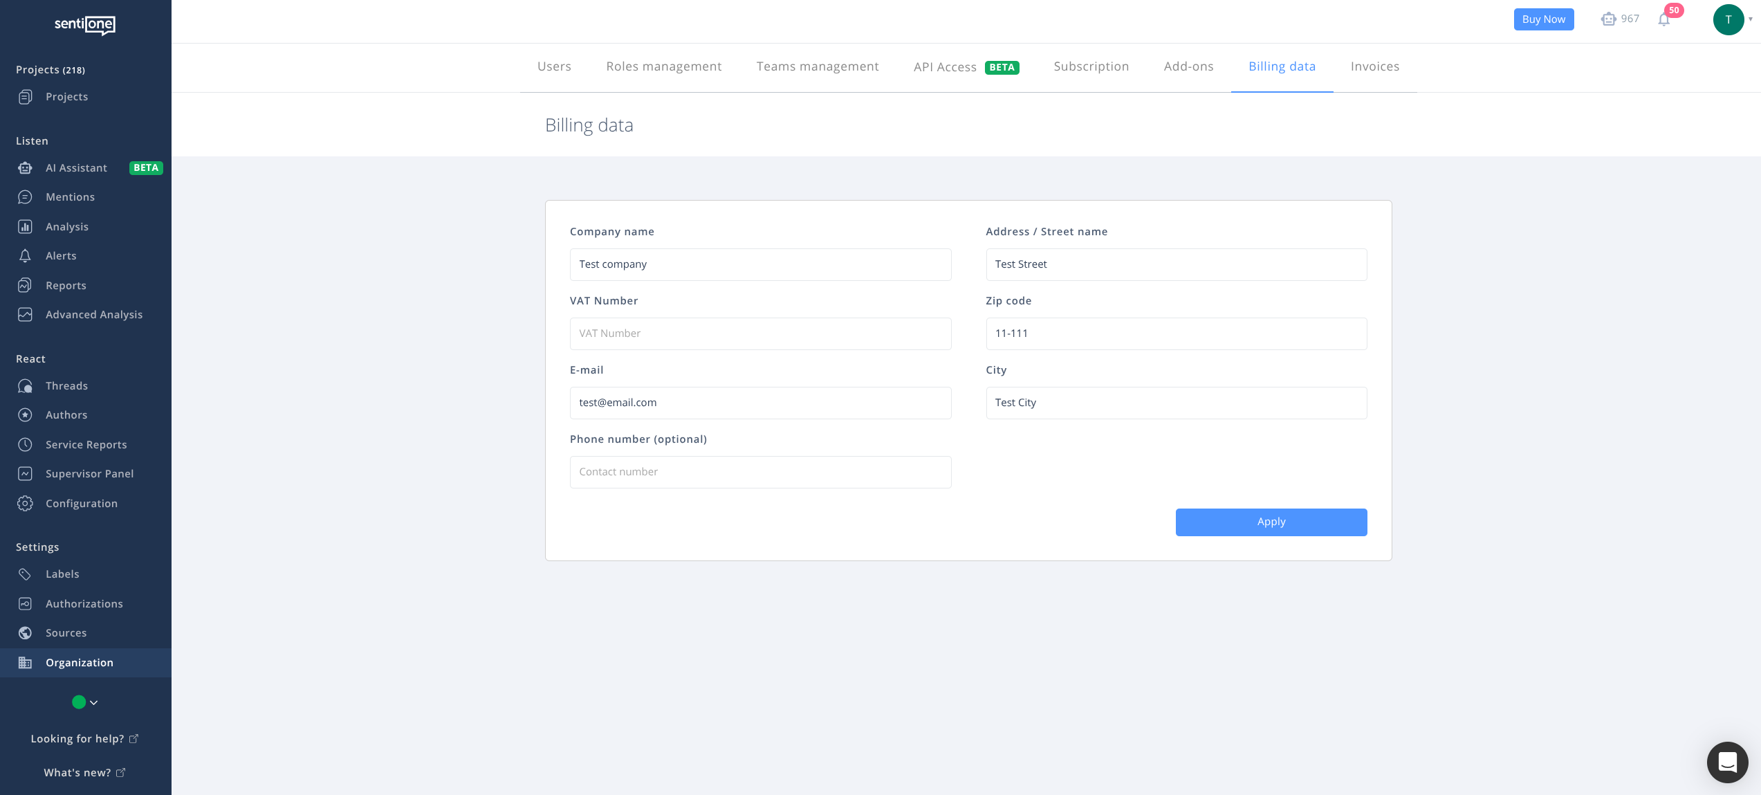1761x795 pixels.
Task: Click the Labels tag icon
Action: (25, 574)
